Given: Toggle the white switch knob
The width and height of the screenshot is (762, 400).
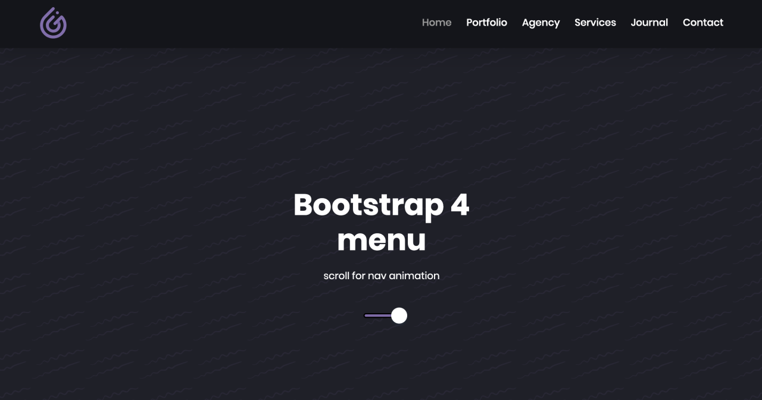Looking at the screenshot, I should (x=399, y=315).
